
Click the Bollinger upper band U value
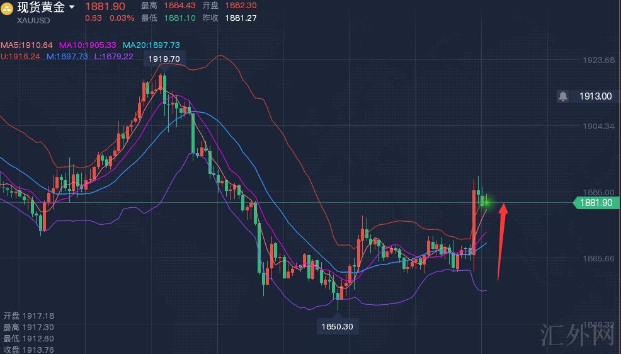[21, 56]
